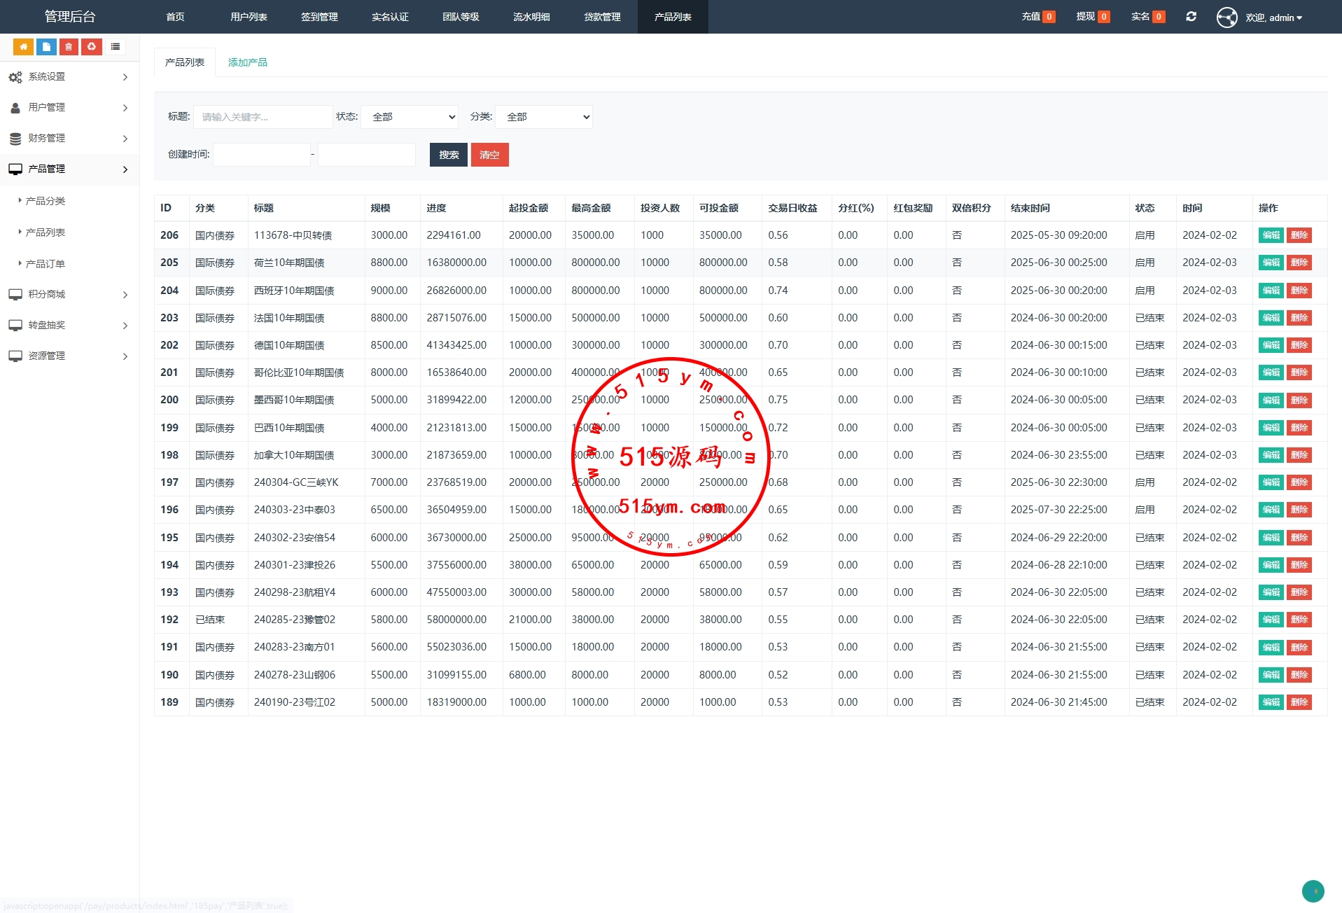
Task: Click the admin avatar icon
Action: coord(1226,18)
